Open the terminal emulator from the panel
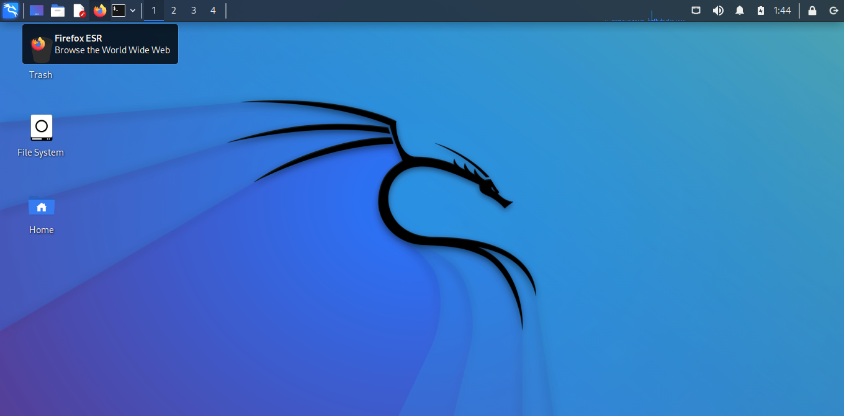 118,11
